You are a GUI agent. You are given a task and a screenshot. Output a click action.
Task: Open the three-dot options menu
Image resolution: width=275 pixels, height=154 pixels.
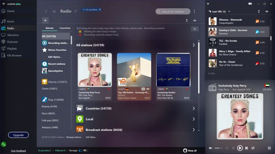click(194, 11)
